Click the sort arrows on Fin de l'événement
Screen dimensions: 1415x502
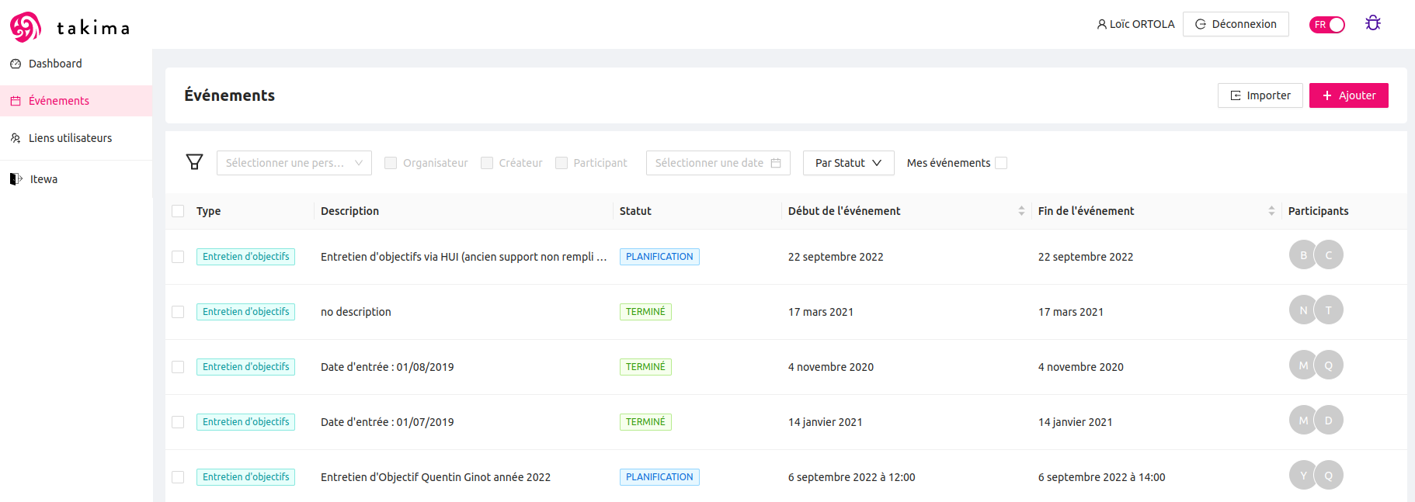click(x=1271, y=211)
